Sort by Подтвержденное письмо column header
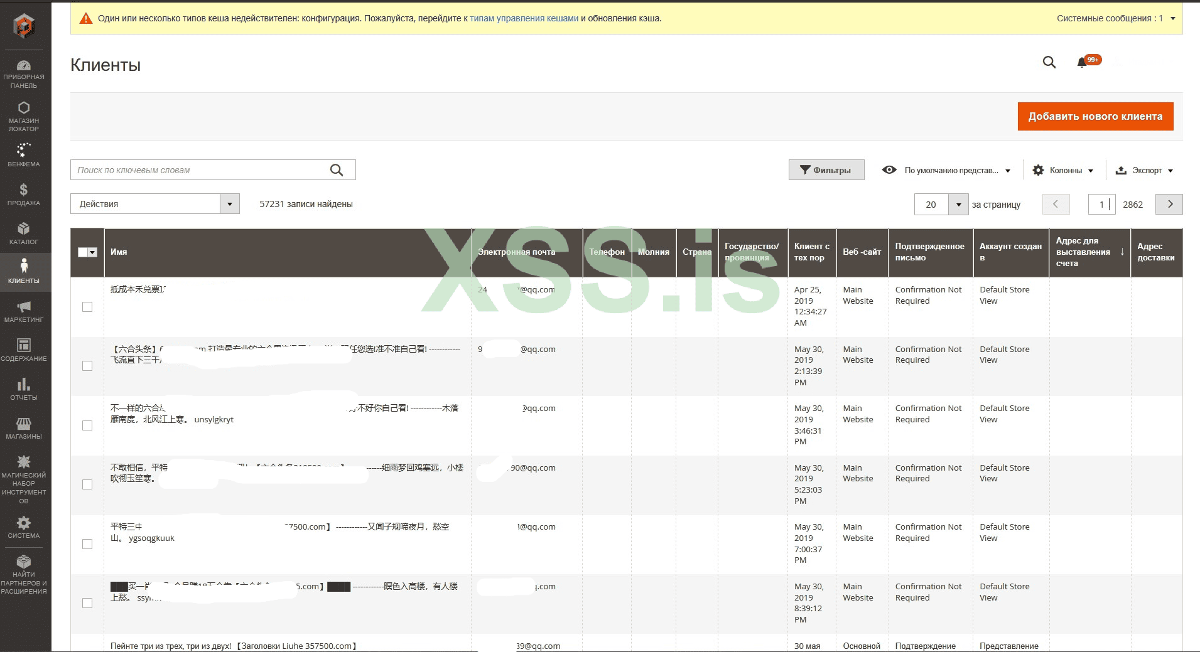The image size is (1200, 652). [931, 252]
